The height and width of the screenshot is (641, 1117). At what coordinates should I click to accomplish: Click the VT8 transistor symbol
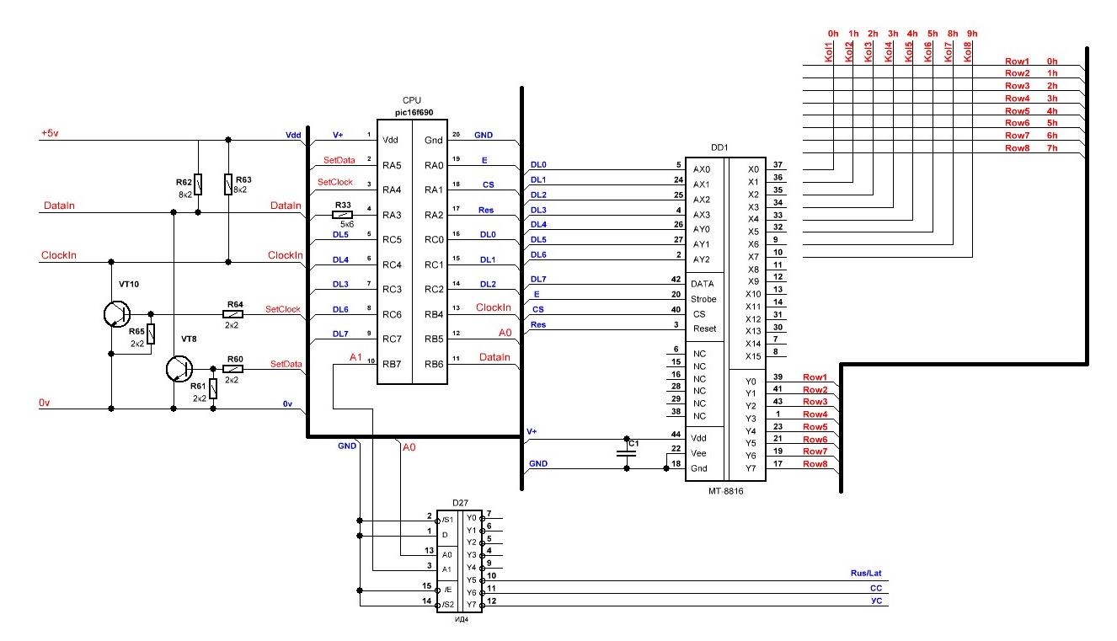coord(178,369)
